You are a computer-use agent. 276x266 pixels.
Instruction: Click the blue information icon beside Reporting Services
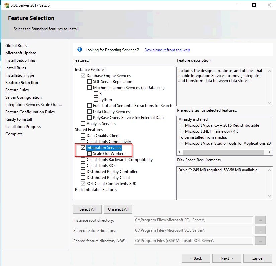[79, 49]
